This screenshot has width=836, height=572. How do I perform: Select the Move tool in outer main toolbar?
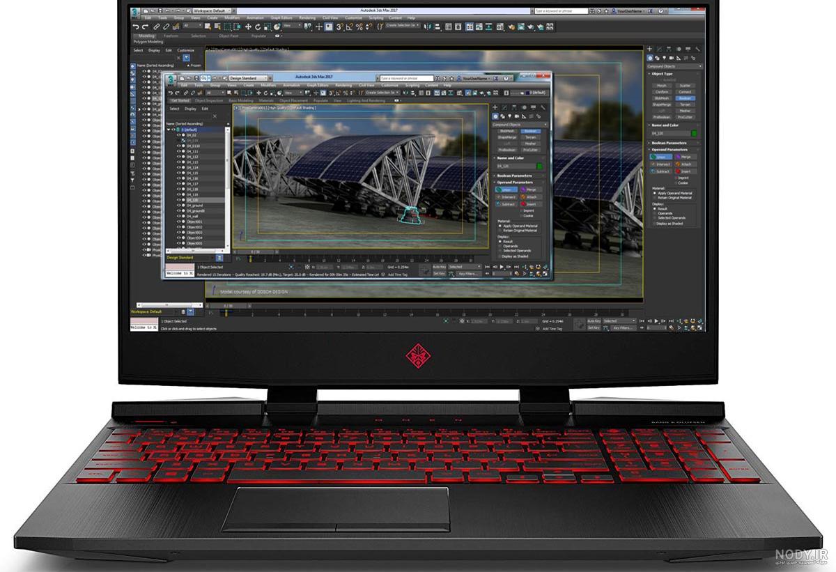pos(248,26)
